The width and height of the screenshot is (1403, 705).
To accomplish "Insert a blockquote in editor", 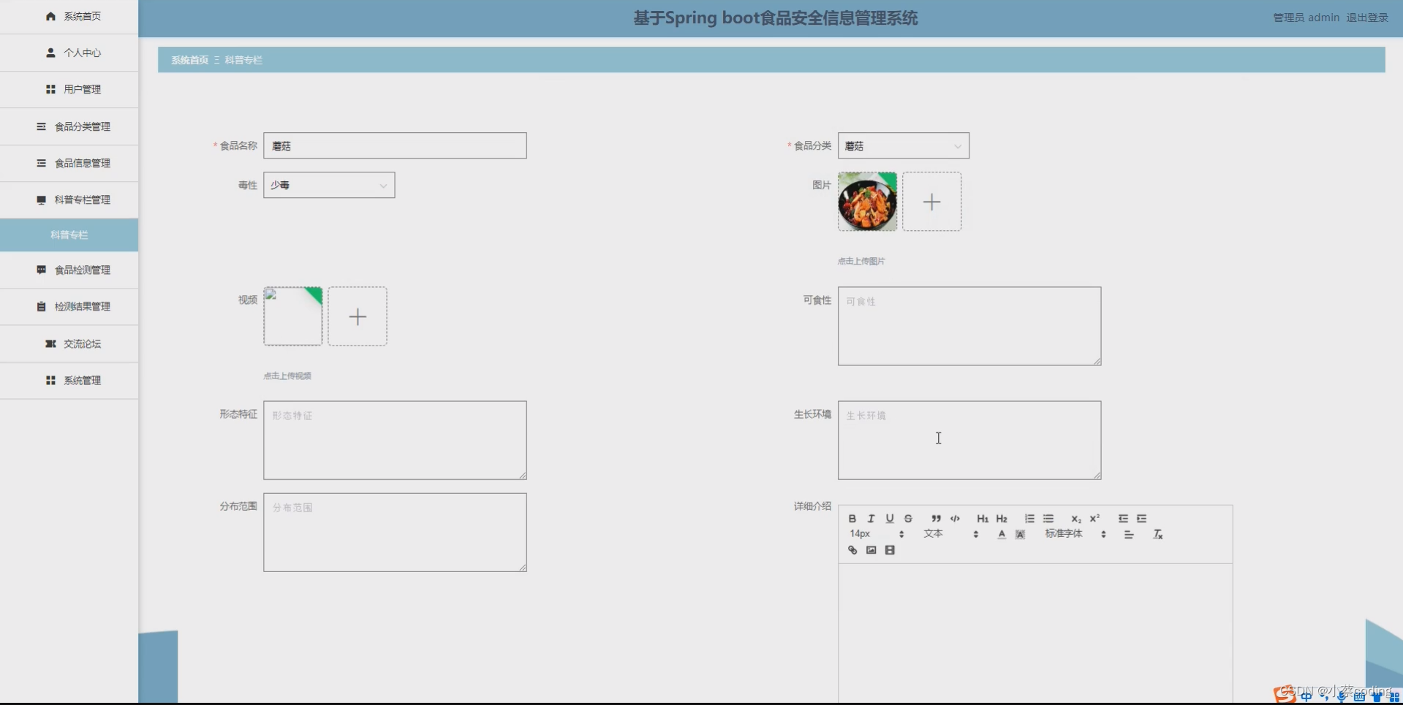I will [x=936, y=519].
